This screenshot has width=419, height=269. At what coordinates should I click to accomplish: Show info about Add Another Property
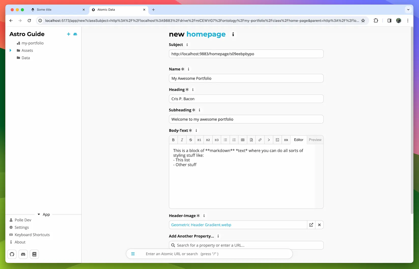click(x=218, y=236)
